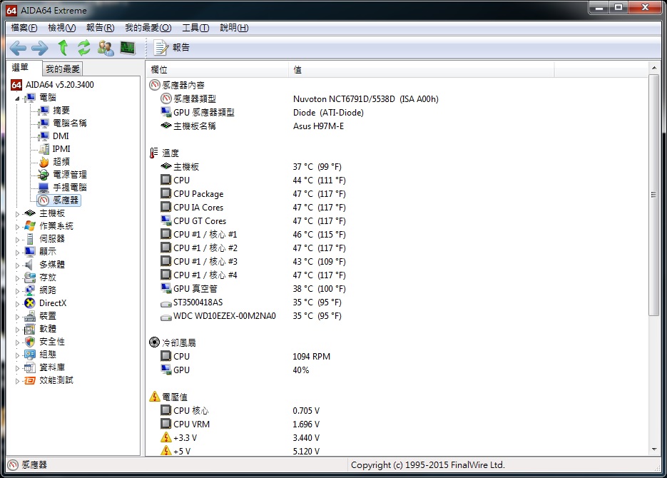This screenshot has width=667, height=478.
Task: Open the users manager toolbar icon
Action: pyautogui.click(x=106, y=48)
